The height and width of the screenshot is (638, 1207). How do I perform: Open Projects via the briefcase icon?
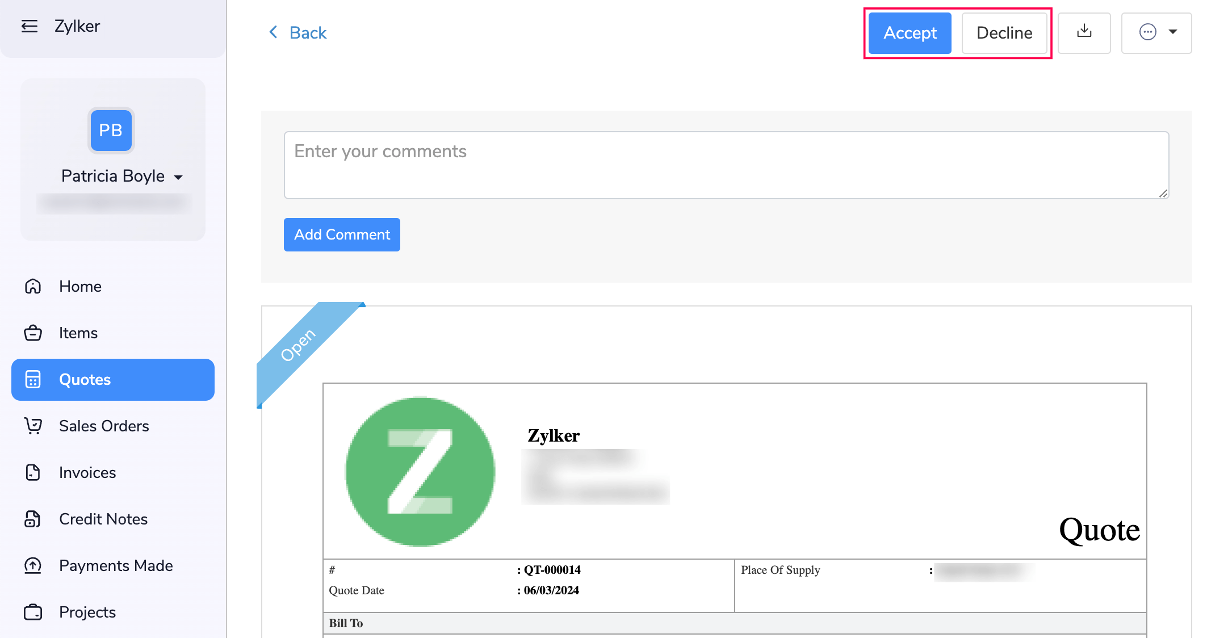tap(33, 612)
